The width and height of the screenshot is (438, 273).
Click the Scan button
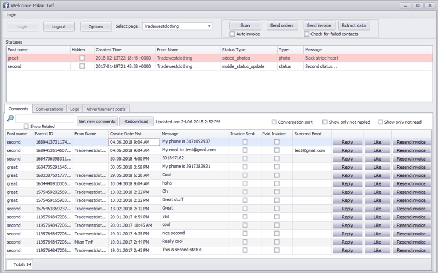tap(245, 25)
